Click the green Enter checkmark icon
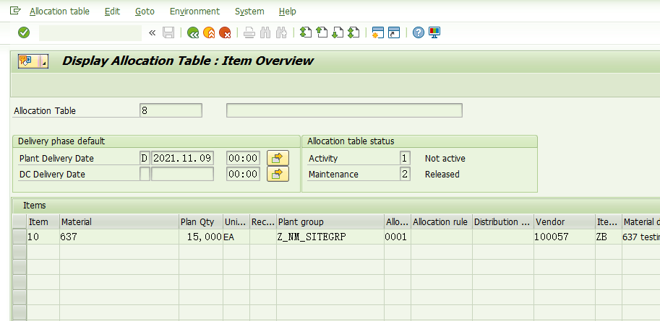 [x=24, y=32]
